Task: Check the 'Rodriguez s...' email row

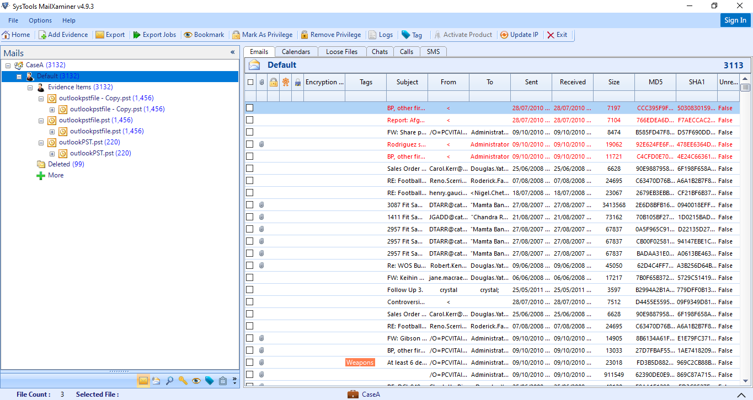Action: pos(250,144)
